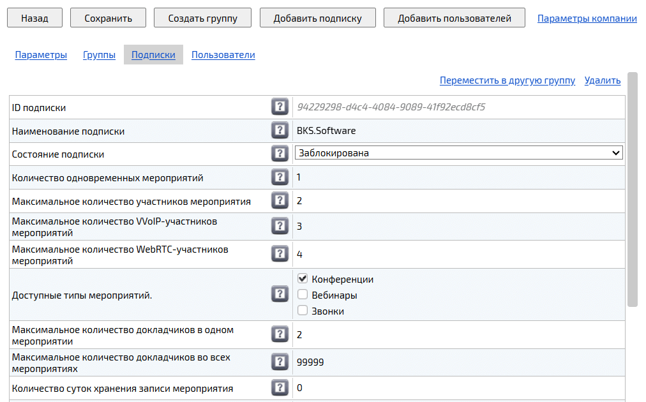This screenshot has height=402, width=646.
Task: Uncheck the Конференции checkbox
Action: point(302,278)
